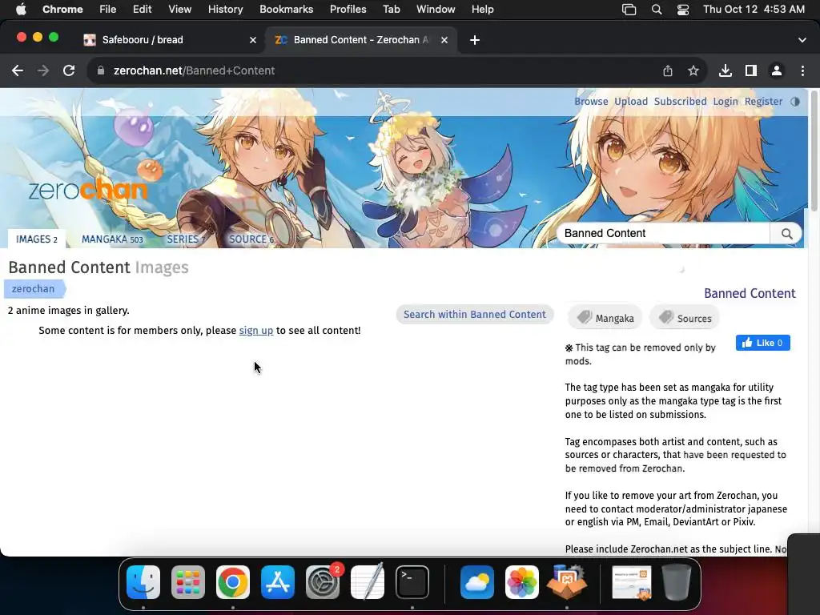Click the Zerochan search magnifier button
This screenshot has height=615, width=820.
[786, 234]
